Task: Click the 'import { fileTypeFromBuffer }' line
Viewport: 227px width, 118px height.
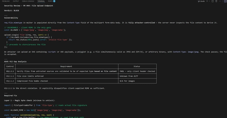Action: point(45,105)
